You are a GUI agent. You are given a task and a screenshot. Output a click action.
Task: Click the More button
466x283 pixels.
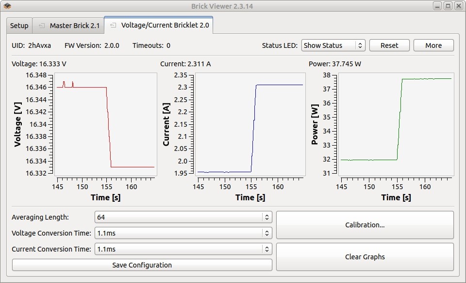[x=433, y=45]
